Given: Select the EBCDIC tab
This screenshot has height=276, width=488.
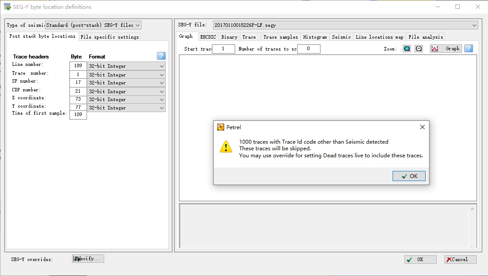Looking at the screenshot, I should (208, 37).
